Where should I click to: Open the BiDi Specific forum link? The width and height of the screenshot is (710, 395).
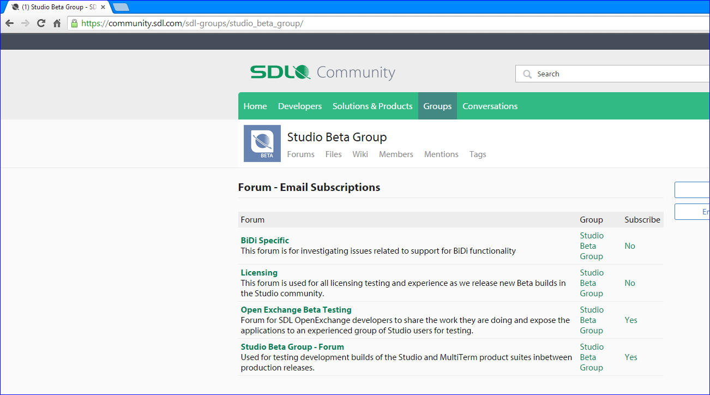click(265, 241)
